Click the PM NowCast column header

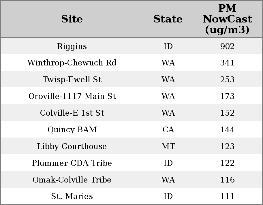(x=227, y=19)
